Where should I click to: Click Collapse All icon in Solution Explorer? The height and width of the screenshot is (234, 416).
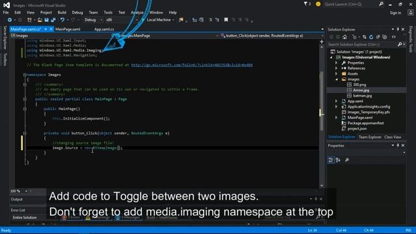tap(378, 37)
